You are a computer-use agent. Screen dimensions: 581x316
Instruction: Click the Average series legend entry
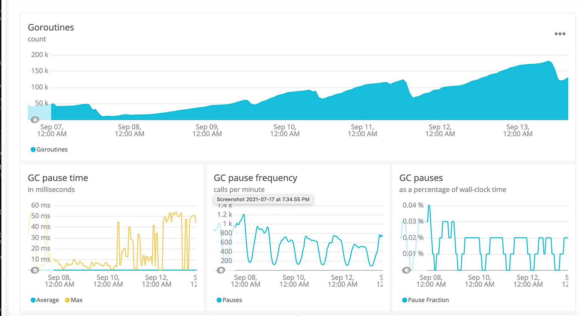(44, 300)
